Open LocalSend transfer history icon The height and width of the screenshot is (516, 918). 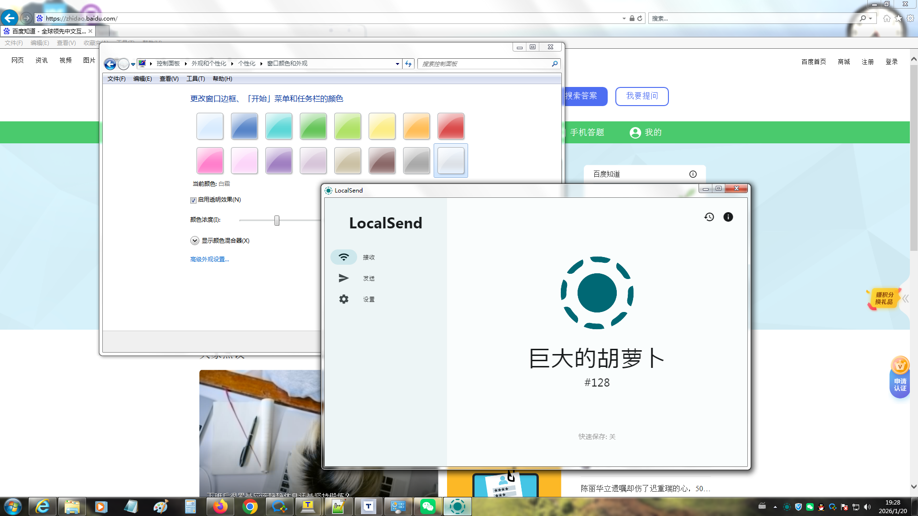[709, 217]
